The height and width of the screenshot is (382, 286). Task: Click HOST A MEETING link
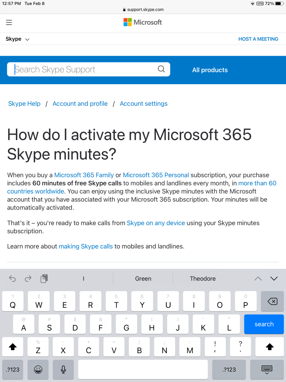[x=258, y=39]
